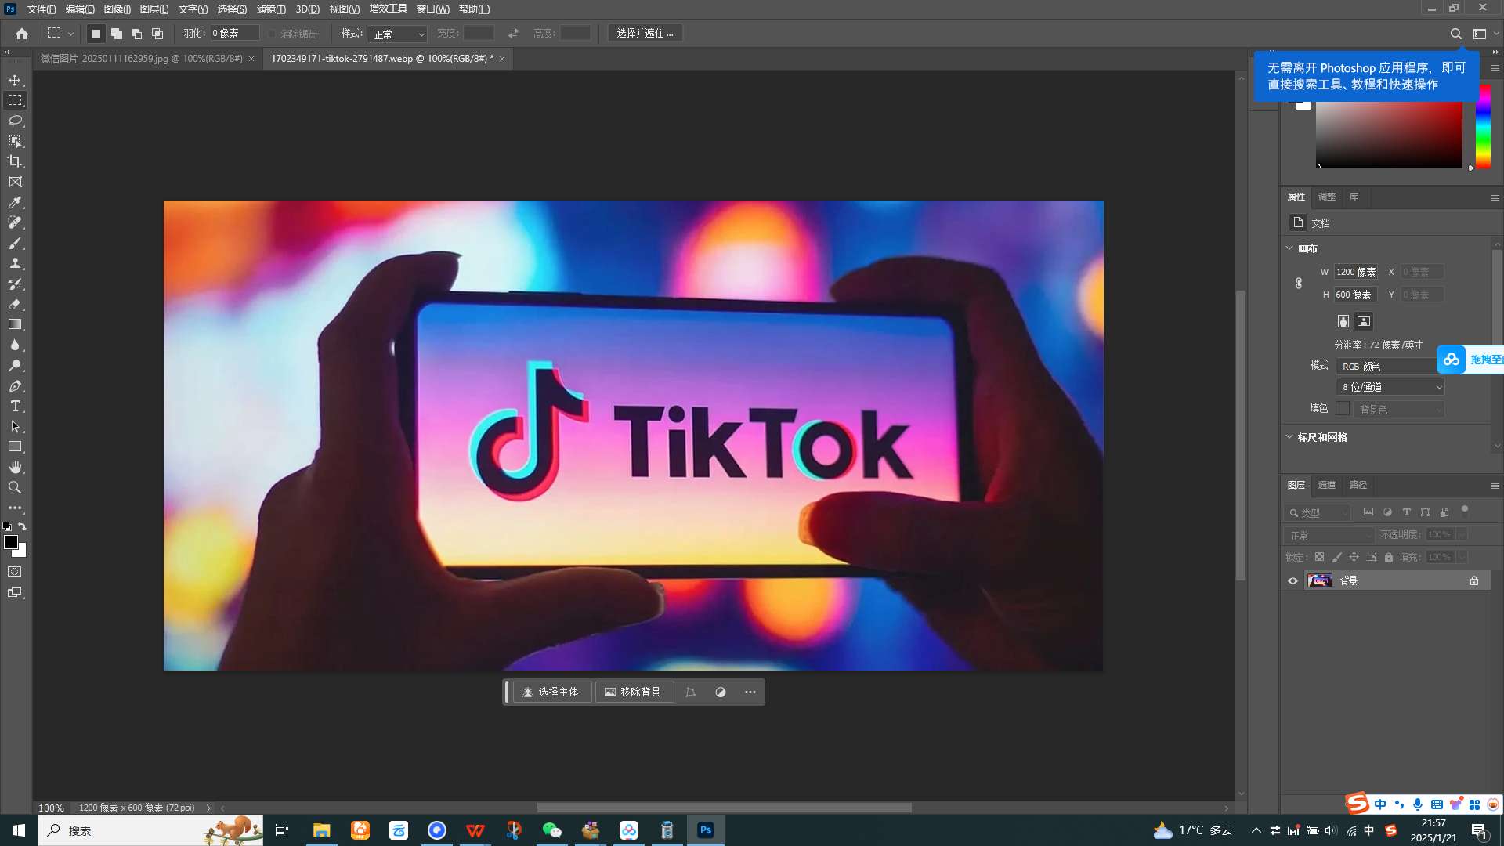
Task: Open more options on the contextual task bar
Action: tap(750, 692)
